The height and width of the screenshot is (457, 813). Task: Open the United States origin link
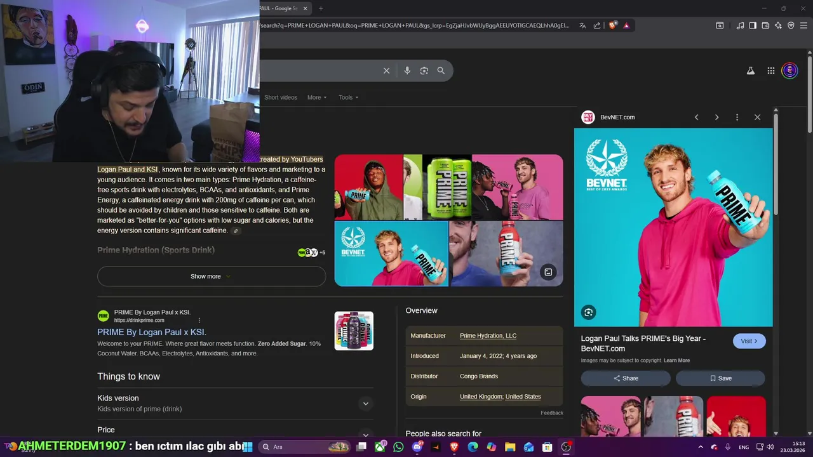point(523,397)
